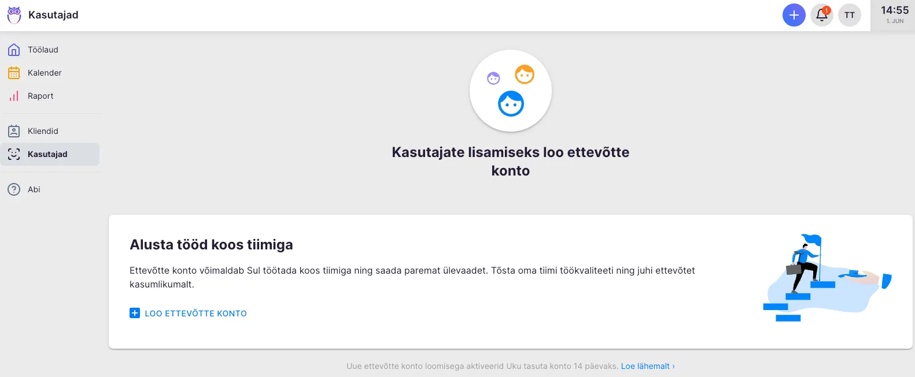Click the blue plus add button

(x=794, y=15)
